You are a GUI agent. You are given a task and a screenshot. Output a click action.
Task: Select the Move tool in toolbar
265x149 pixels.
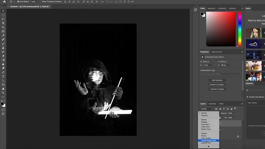click(x=3, y=11)
